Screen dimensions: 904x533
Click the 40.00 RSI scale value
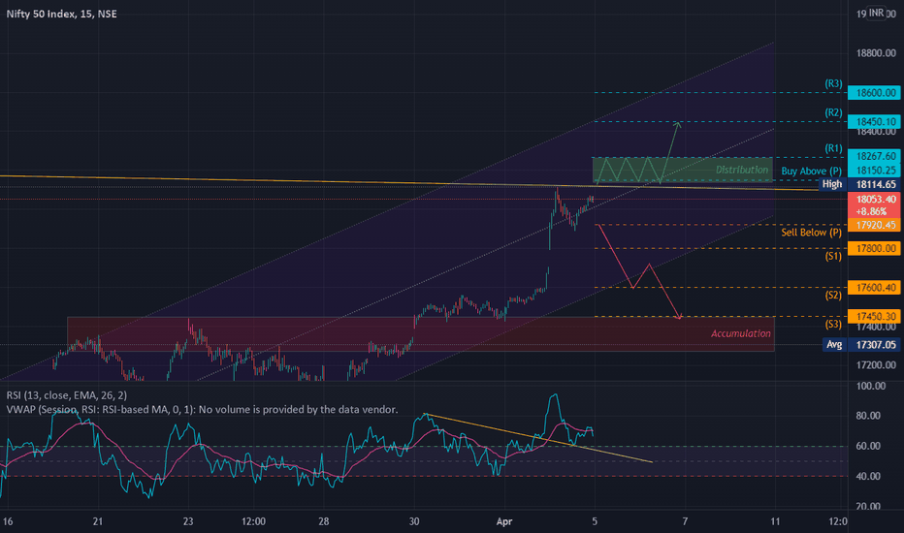pyautogui.click(x=868, y=477)
